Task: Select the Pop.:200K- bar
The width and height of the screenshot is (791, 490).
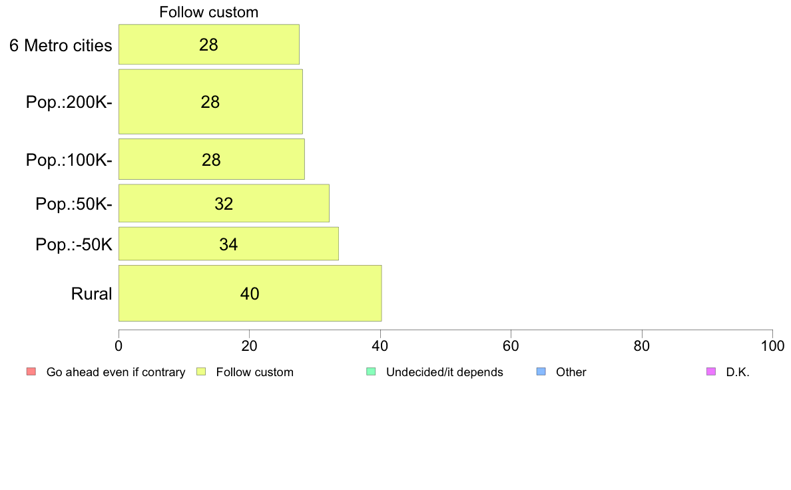Action: pos(211,102)
